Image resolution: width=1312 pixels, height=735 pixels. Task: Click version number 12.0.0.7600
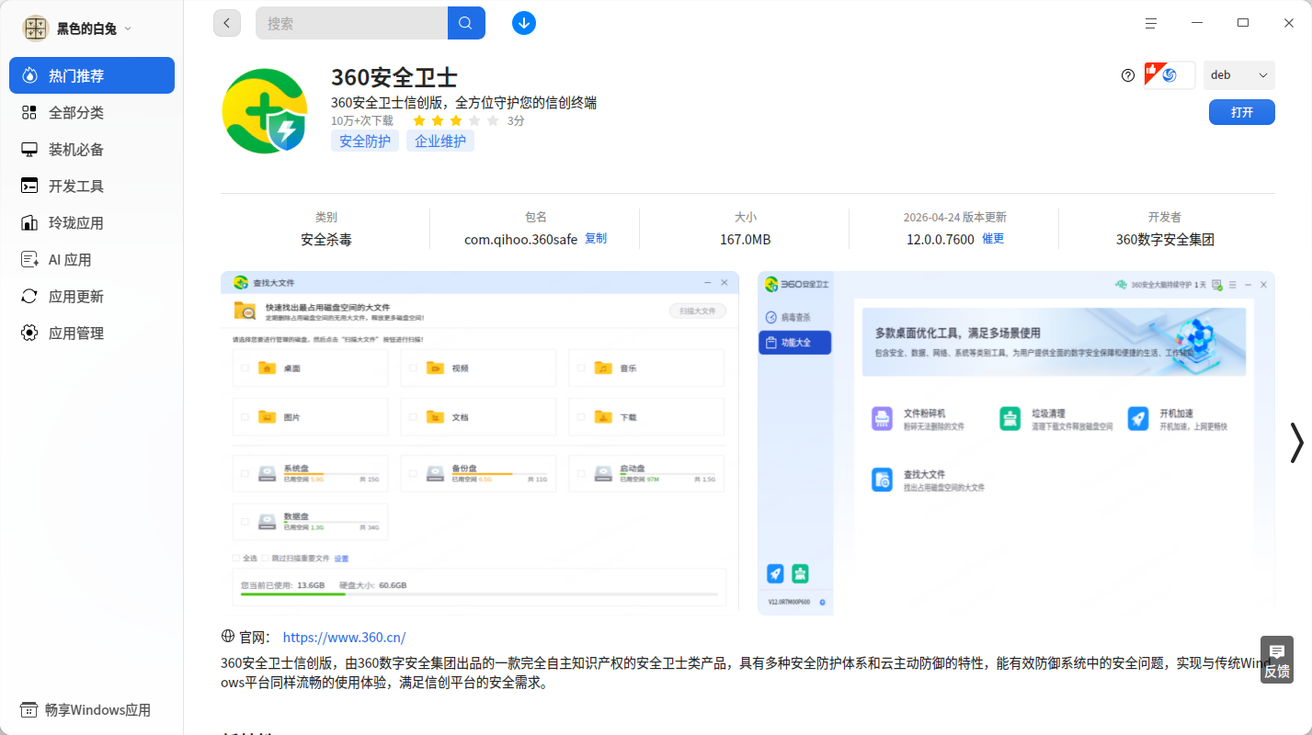pos(941,240)
